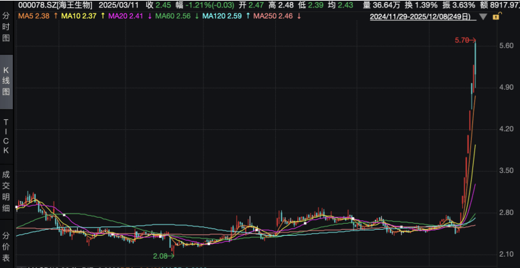Open the TICK tab in sidebar
The image size is (520, 268).
point(6,136)
